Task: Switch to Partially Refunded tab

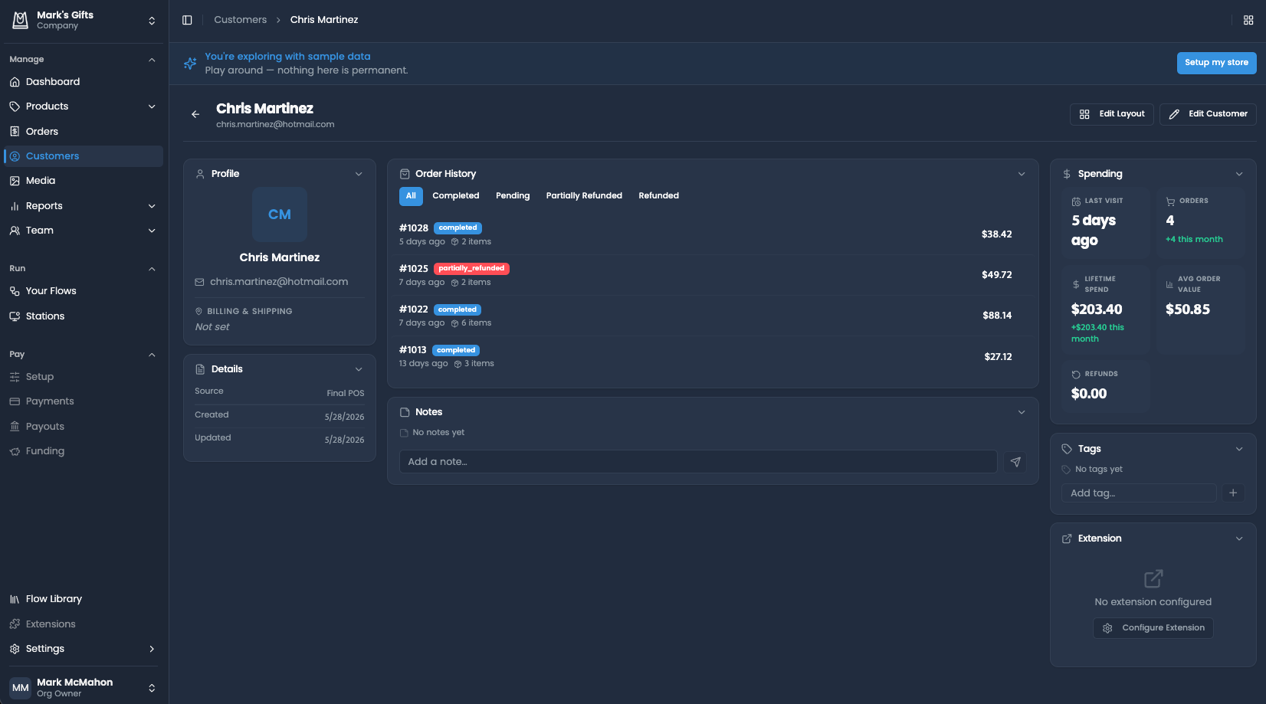Action: click(x=584, y=196)
